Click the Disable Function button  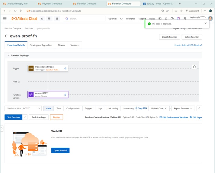point(169,37)
